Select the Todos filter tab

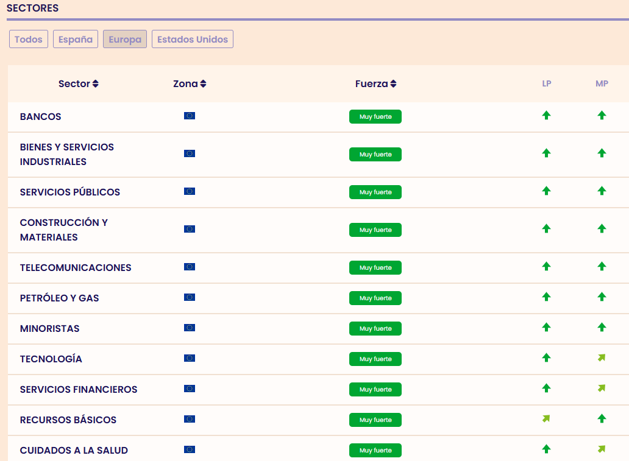coord(29,40)
